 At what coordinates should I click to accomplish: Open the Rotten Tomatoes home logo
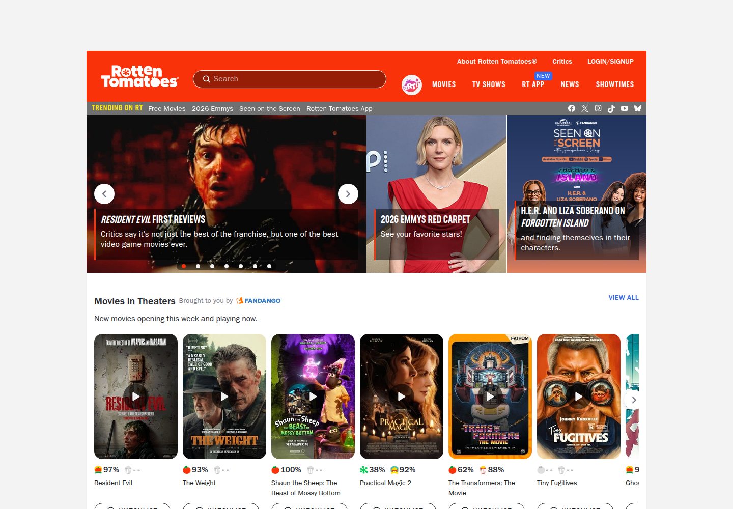(140, 76)
